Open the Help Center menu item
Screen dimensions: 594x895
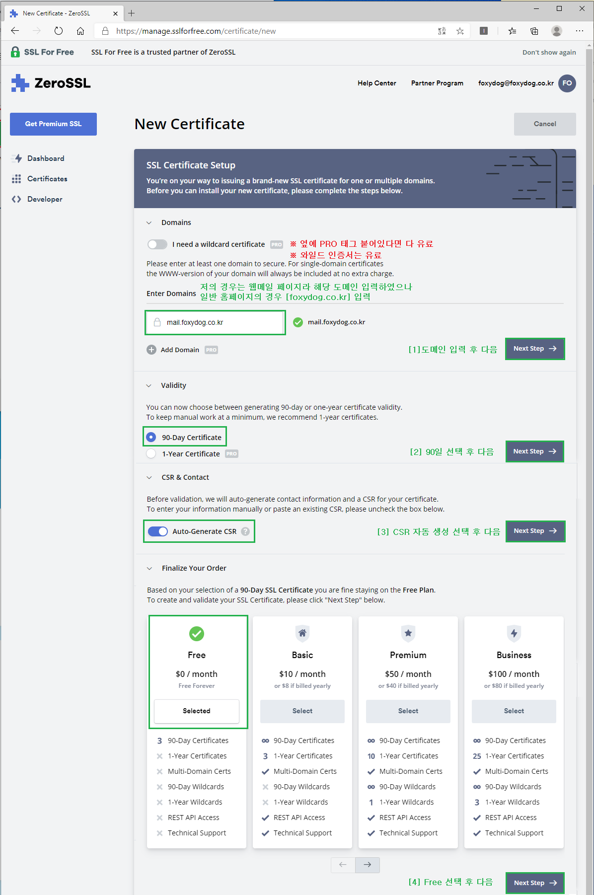377,83
